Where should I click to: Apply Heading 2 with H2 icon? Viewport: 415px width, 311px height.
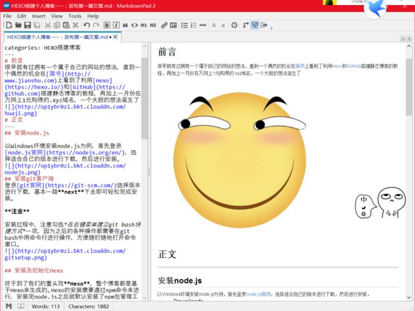153,25
